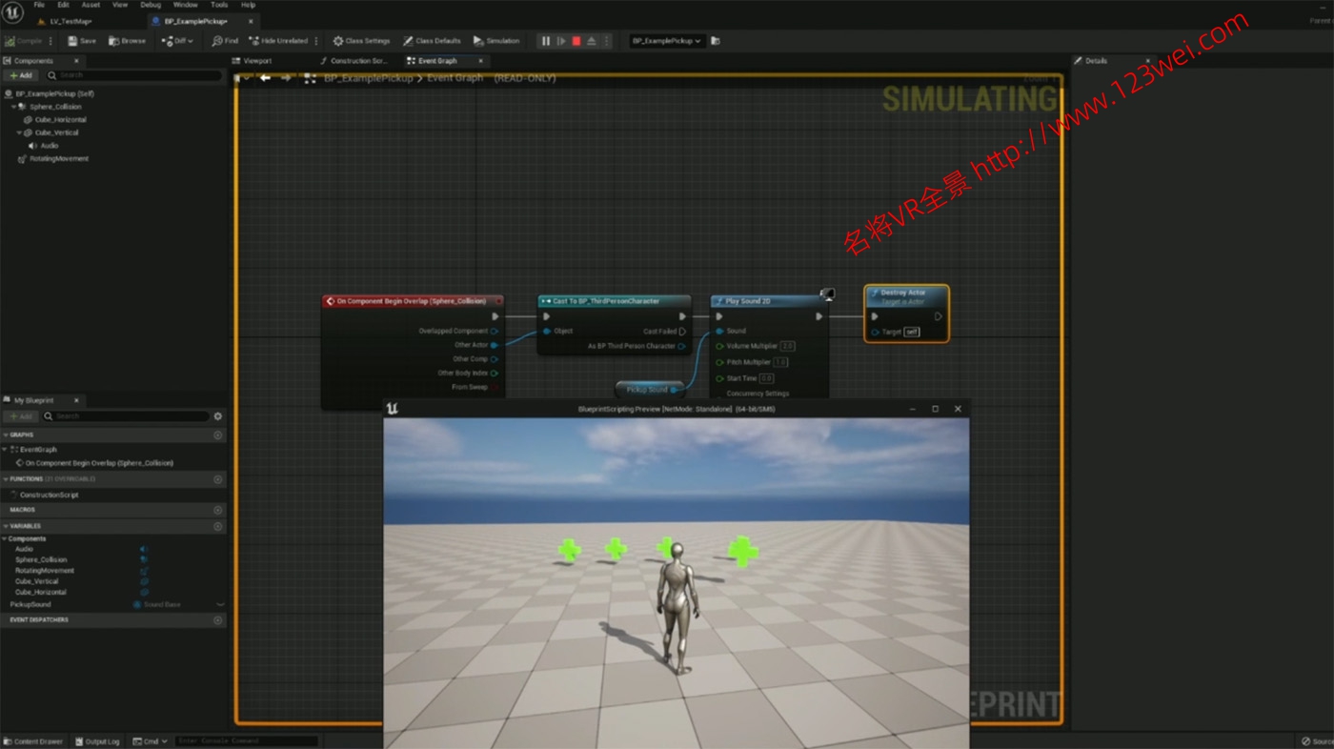The image size is (1334, 749).
Task: Click the graph back navigation arrow
Action: pyautogui.click(x=265, y=78)
